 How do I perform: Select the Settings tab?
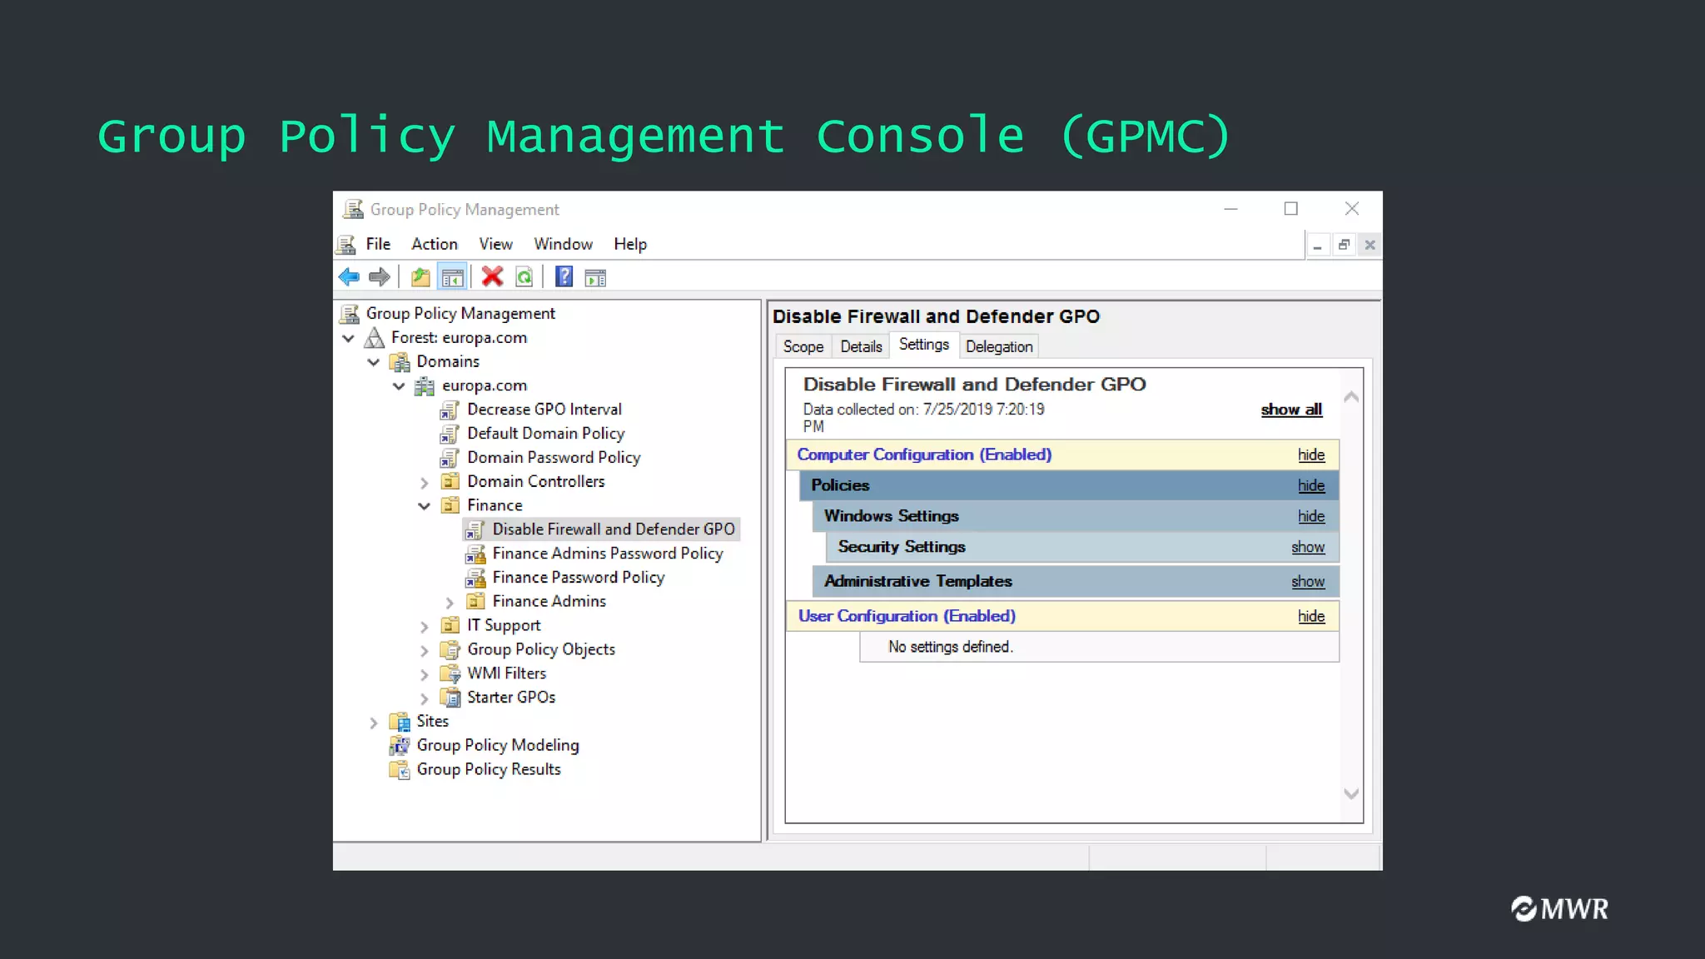[924, 345]
